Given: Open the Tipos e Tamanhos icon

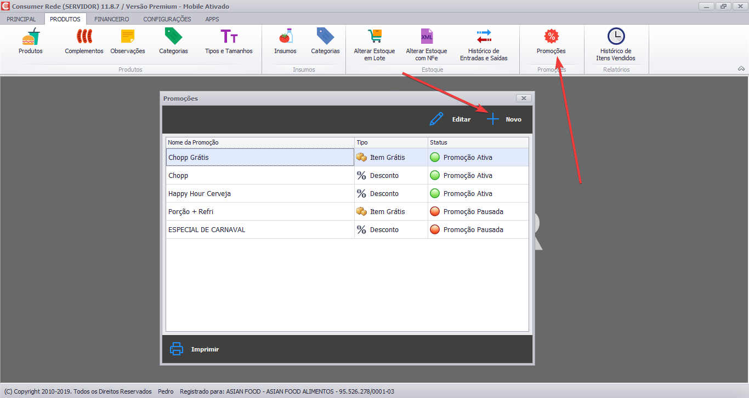Looking at the screenshot, I should [229, 37].
